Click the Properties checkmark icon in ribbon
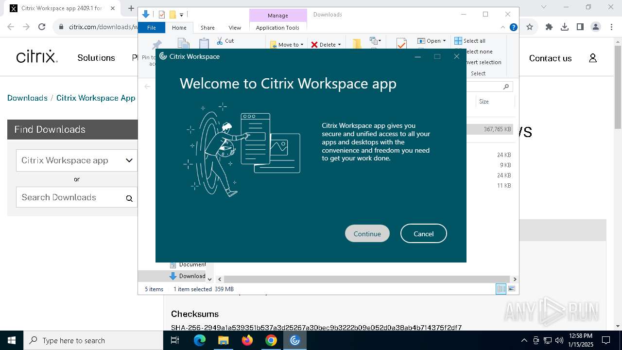Screen dimensions: 622x350 (401, 44)
